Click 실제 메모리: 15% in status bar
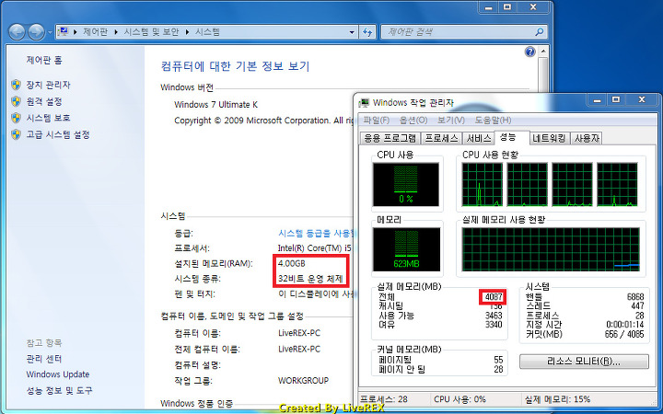This screenshot has height=414, width=663. (557, 399)
